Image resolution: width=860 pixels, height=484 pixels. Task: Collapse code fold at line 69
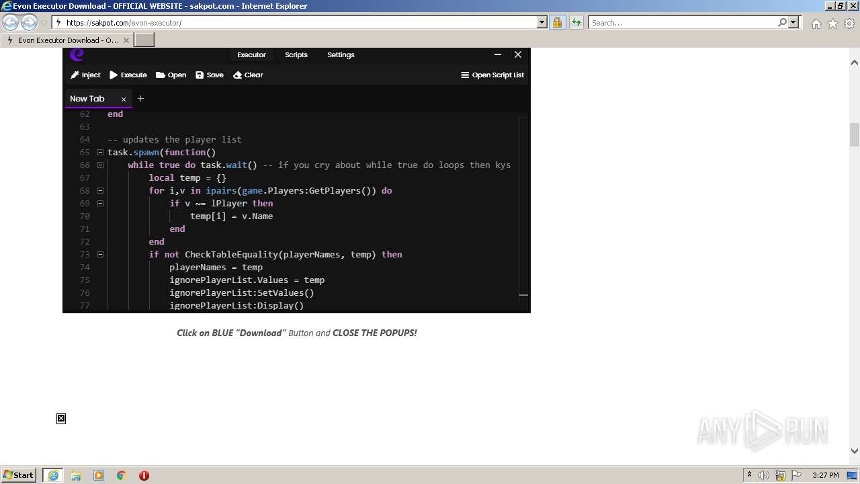coord(100,203)
